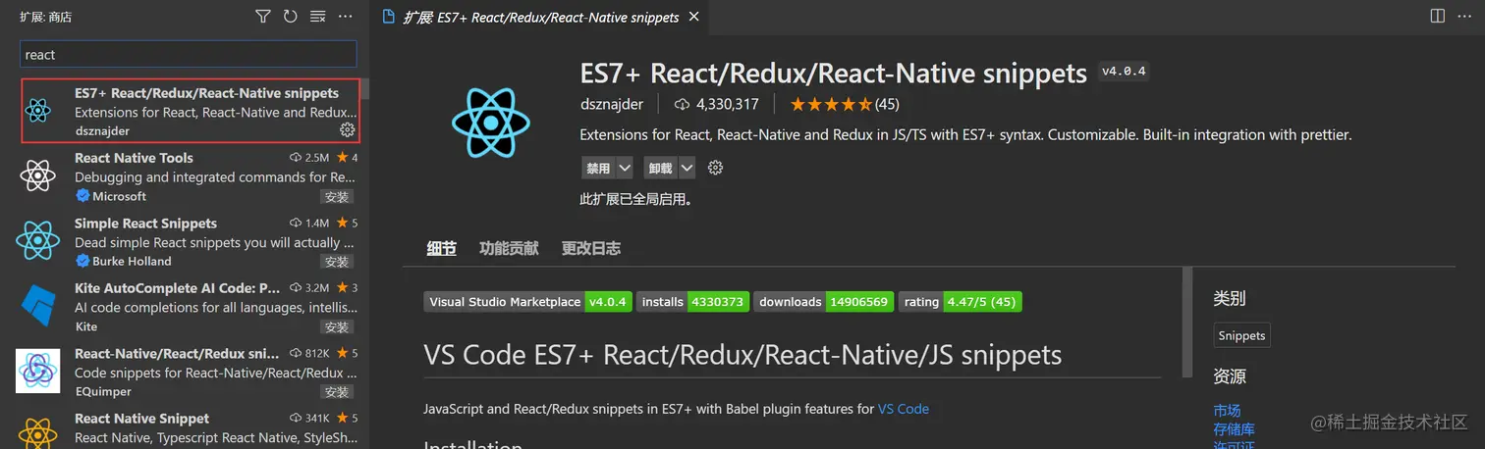Switch to the 更改日志 changelog tab
This screenshot has width=1485, height=449.
click(x=591, y=248)
